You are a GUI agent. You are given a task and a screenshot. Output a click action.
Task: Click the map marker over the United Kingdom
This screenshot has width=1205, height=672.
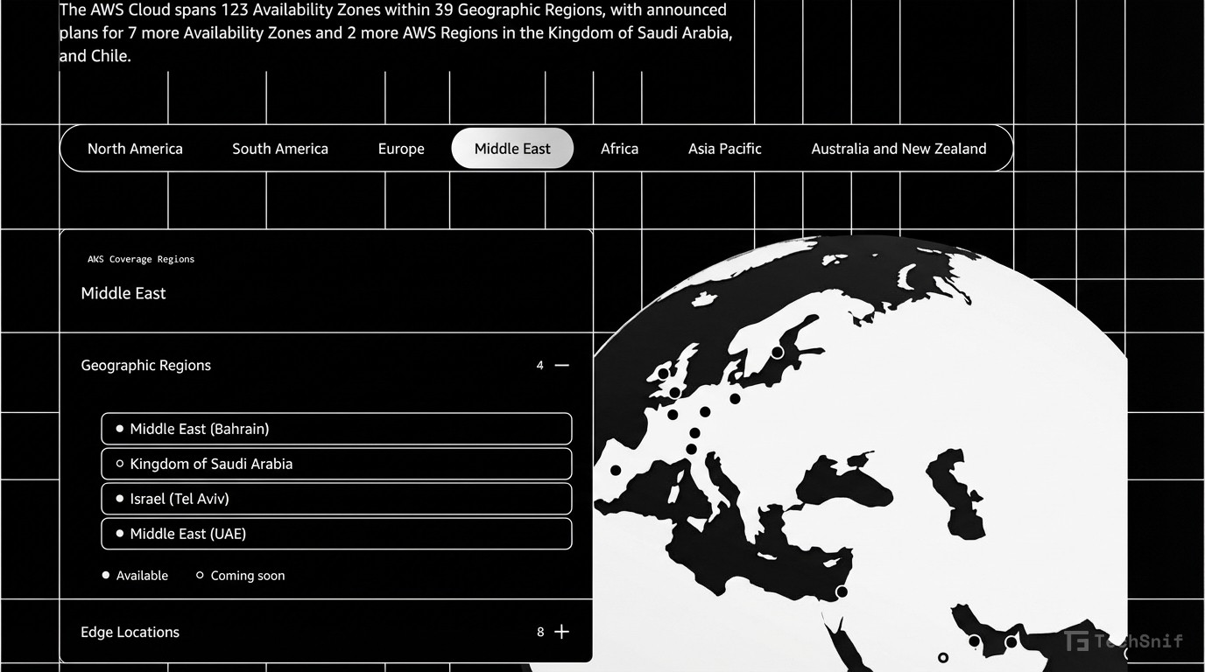[x=675, y=392]
